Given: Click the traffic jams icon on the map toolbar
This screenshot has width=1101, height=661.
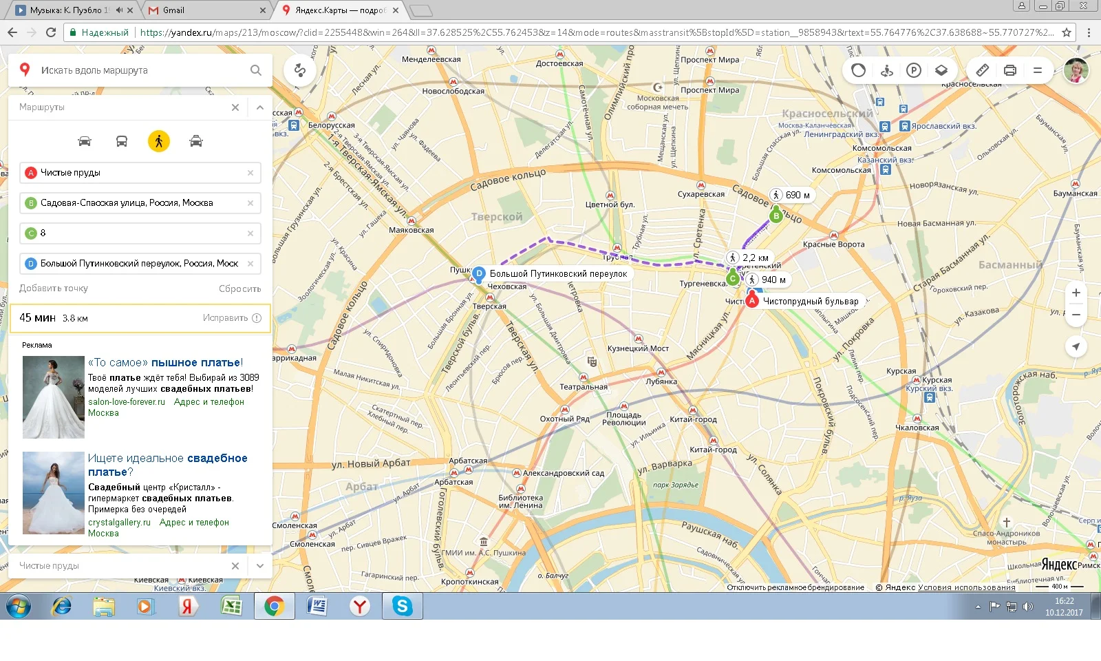Looking at the screenshot, I should 858,70.
